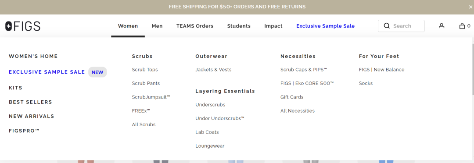Open the Women menu tab
The height and width of the screenshot is (163, 474).
click(x=128, y=26)
